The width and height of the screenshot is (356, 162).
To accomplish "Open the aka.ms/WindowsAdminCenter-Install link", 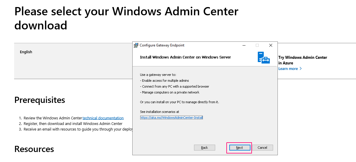I will coord(172,118).
